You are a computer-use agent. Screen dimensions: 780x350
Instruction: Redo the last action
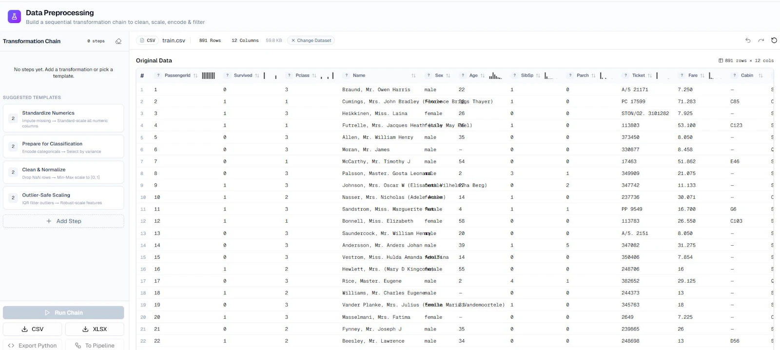pyautogui.click(x=761, y=40)
